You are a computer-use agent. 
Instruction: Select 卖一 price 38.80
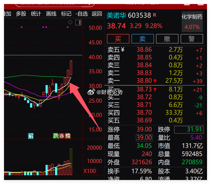144,80
